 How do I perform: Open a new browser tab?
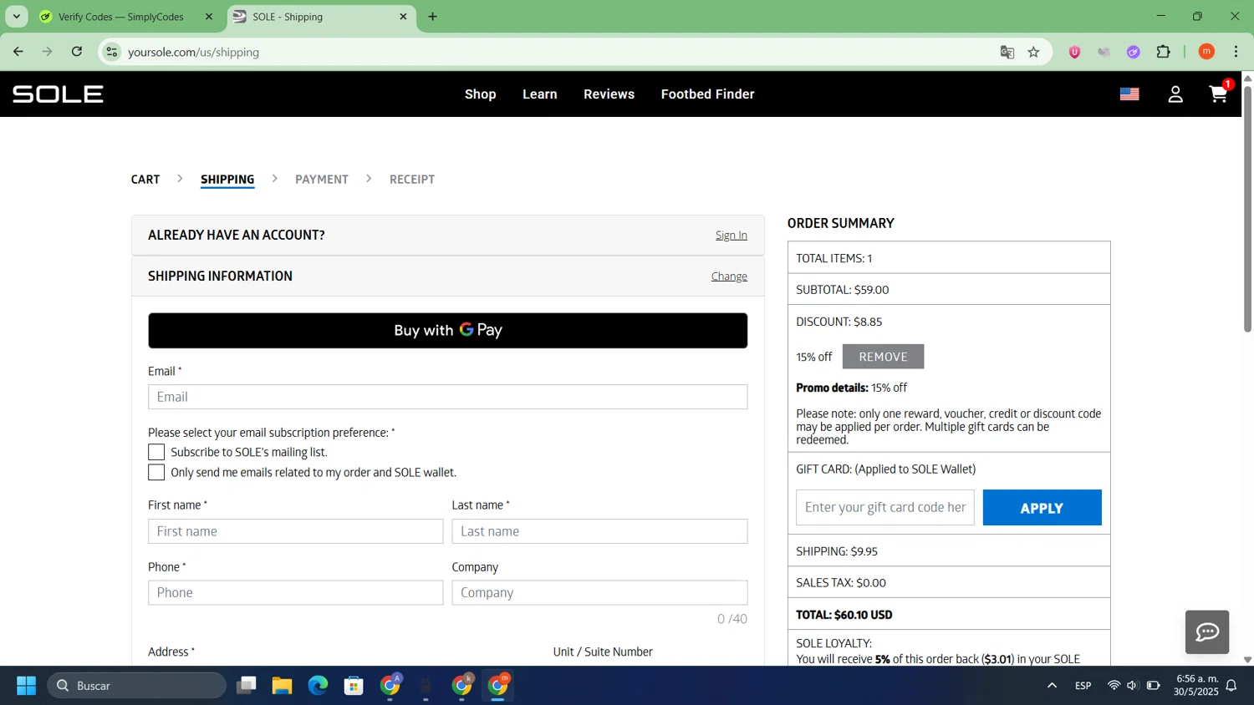432,17
